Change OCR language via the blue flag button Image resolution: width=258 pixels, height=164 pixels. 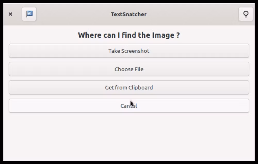point(29,14)
